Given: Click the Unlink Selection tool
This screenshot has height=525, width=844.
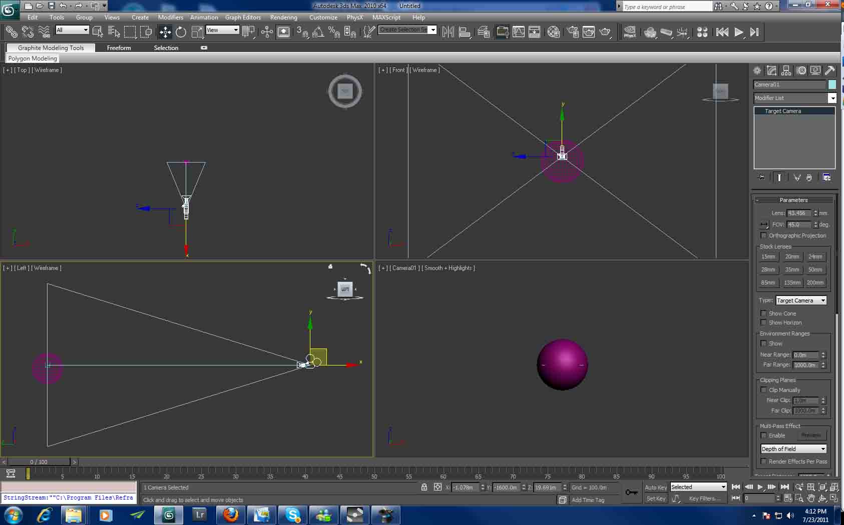Looking at the screenshot, I should pos(28,32).
